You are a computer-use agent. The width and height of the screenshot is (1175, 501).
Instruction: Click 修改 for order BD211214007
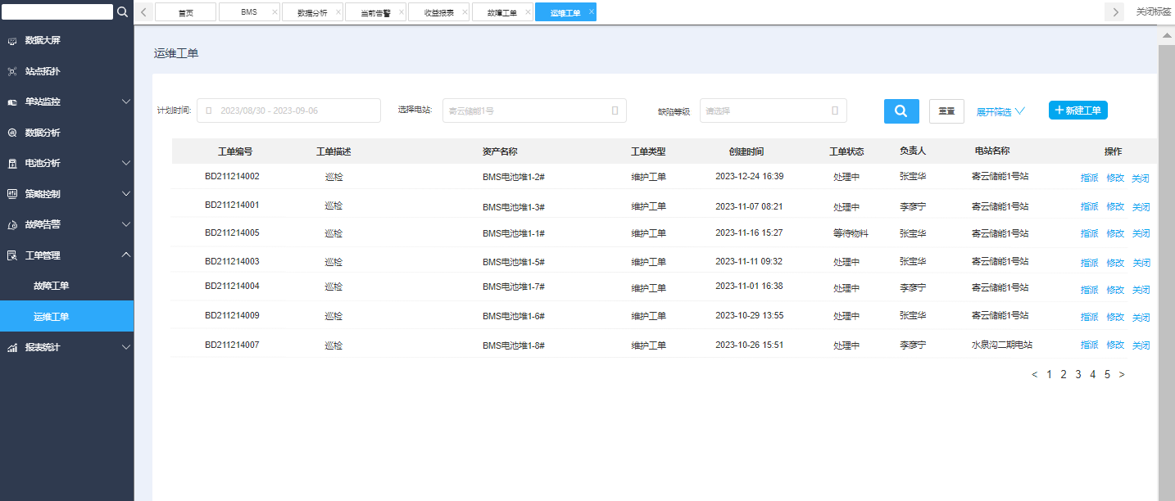[1115, 345]
